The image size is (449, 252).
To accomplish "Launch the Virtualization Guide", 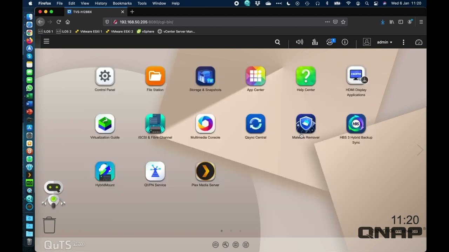I will click(x=105, y=124).
